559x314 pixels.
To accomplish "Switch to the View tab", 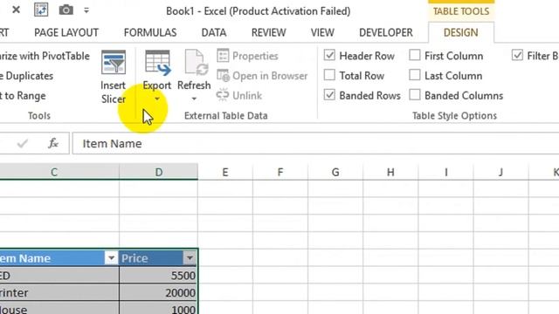I will [322, 33].
